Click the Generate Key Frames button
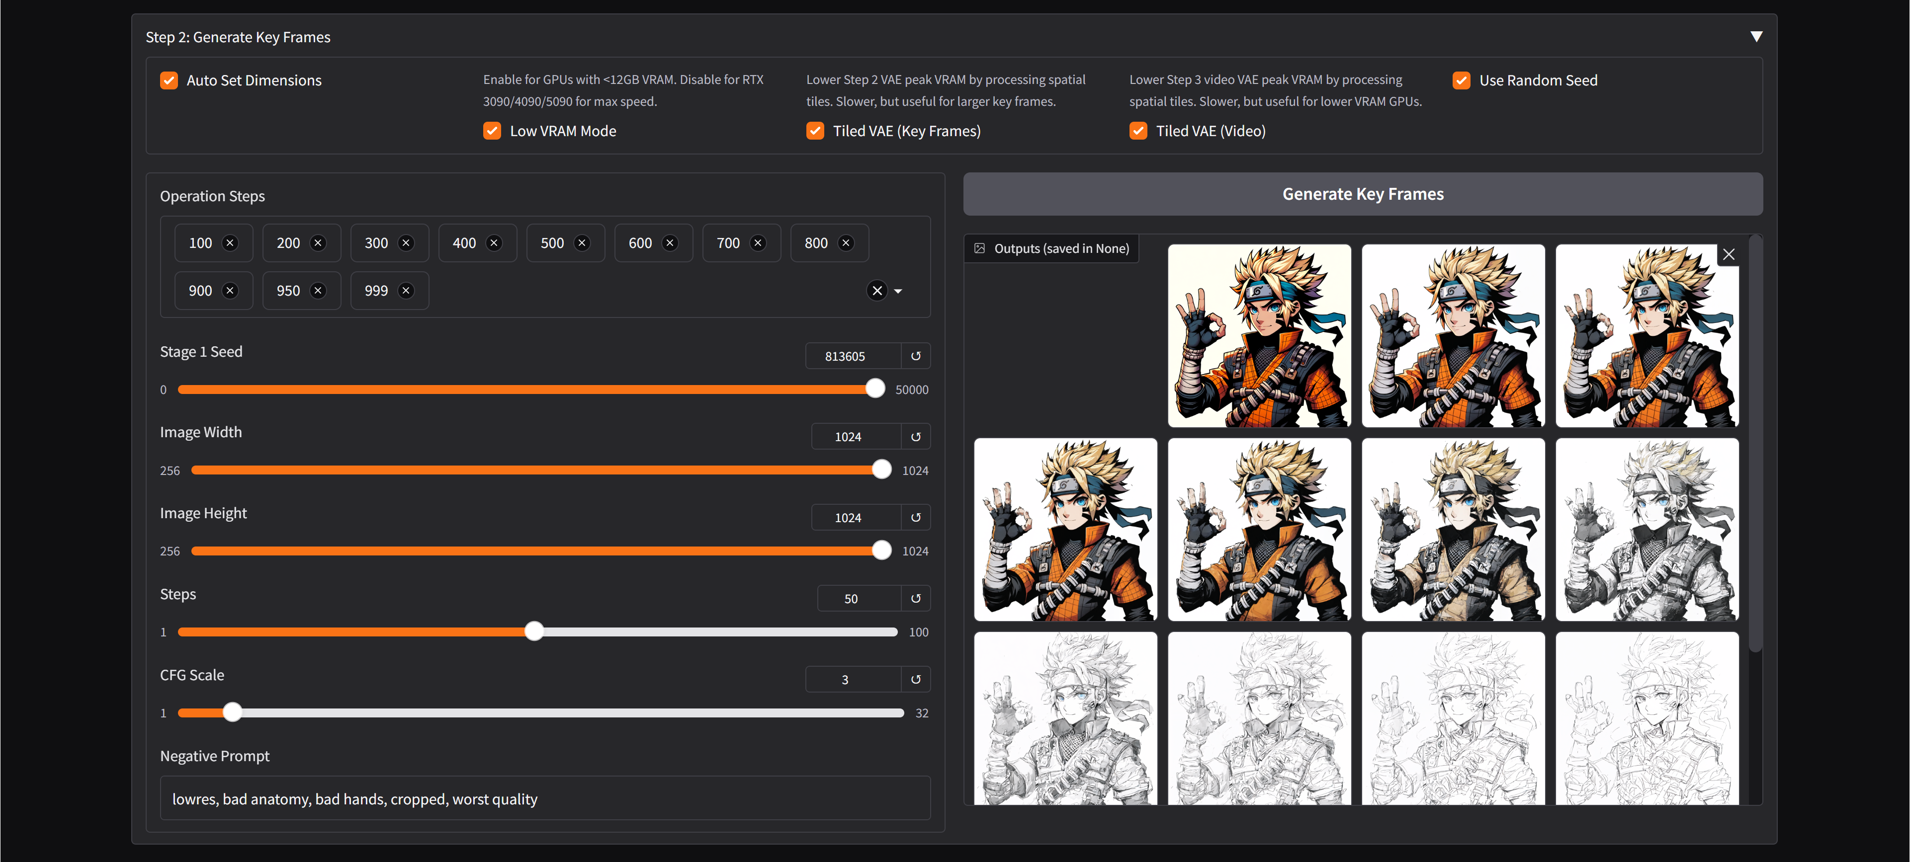1910x862 pixels. tap(1363, 194)
